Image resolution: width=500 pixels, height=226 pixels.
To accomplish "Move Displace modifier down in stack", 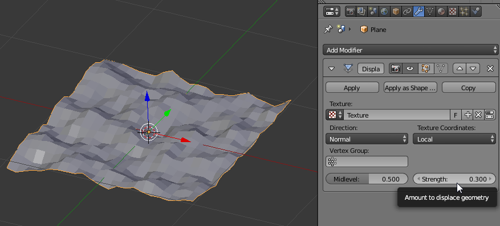I will pos(473,68).
